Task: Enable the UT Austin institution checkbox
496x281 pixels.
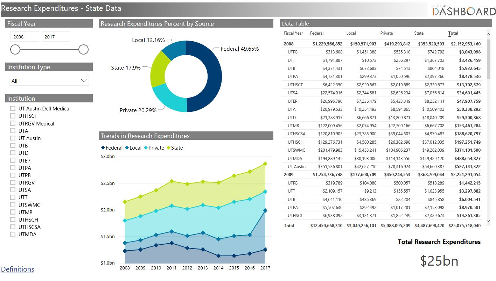Action: [13, 138]
